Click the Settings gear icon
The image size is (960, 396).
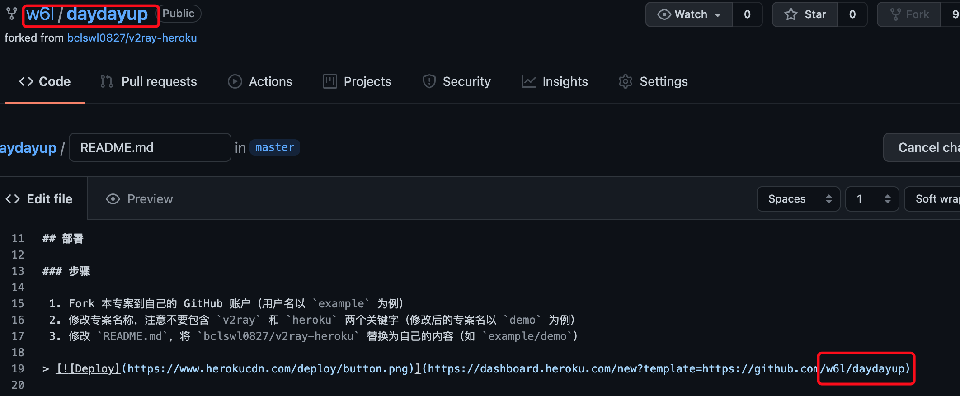pos(626,81)
